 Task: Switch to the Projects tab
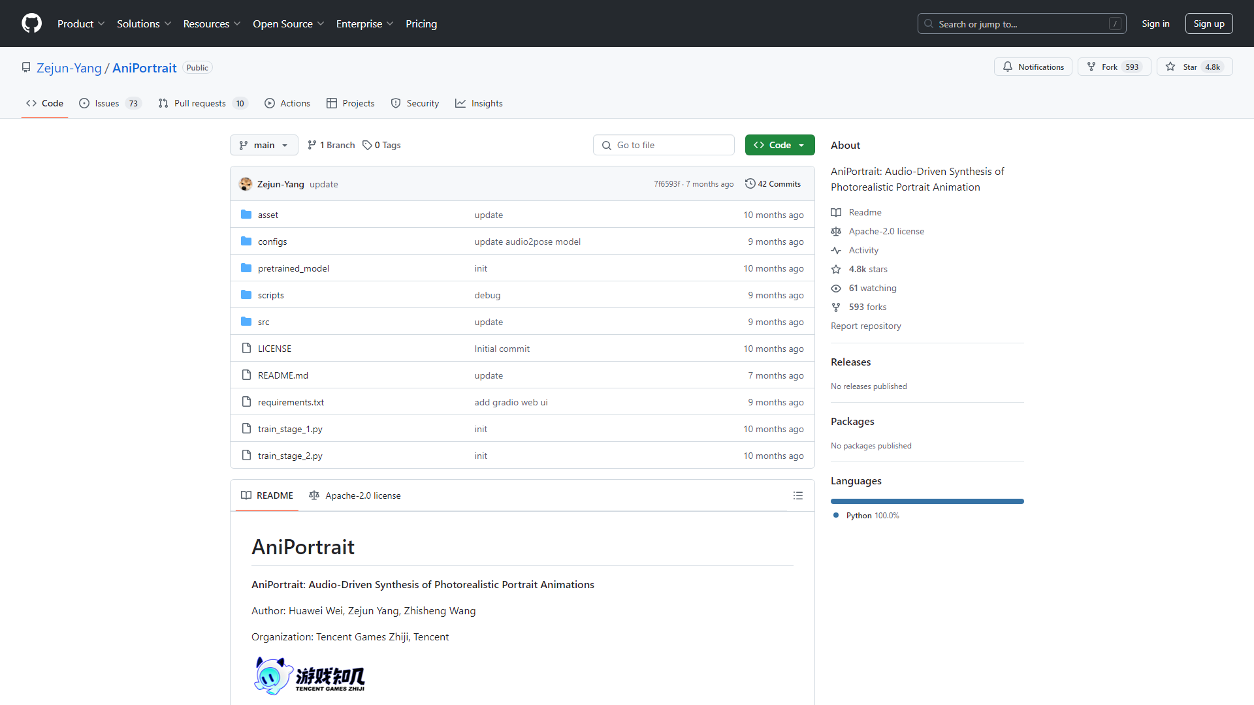click(x=351, y=103)
